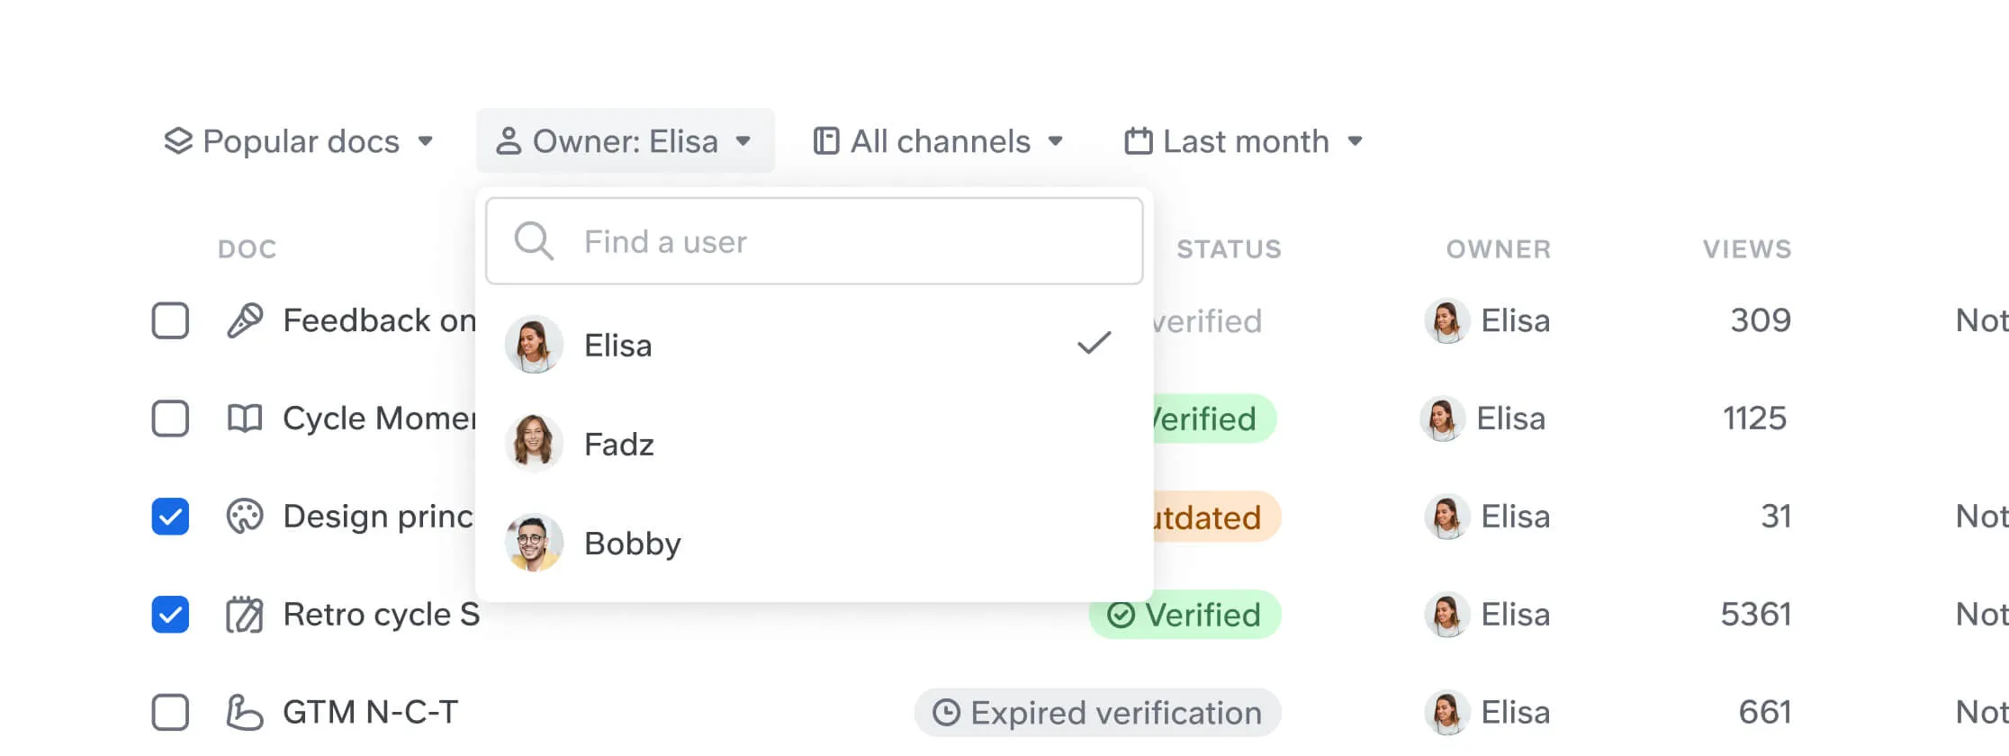
Task: Open the Popular docs dropdown
Action: (299, 141)
